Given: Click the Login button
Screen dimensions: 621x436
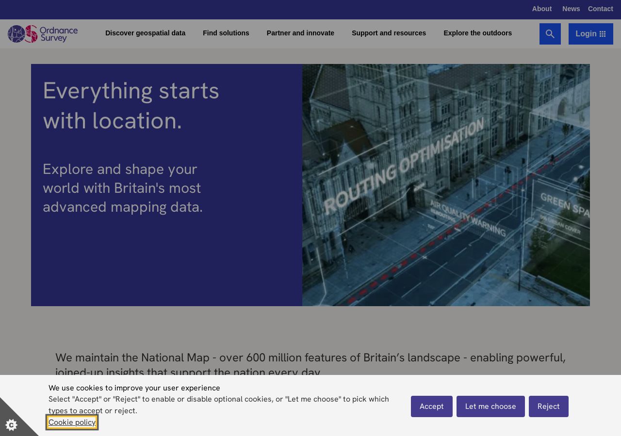Looking at the screenshot, I should pos(591,34).
